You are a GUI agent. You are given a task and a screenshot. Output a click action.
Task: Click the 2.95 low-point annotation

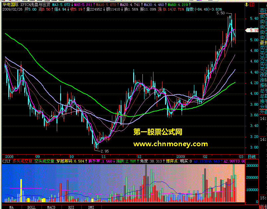(x=105, y=151)
